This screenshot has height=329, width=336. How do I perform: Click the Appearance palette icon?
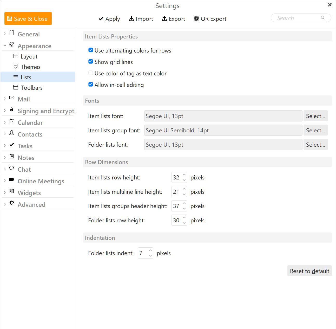(12, 44)
